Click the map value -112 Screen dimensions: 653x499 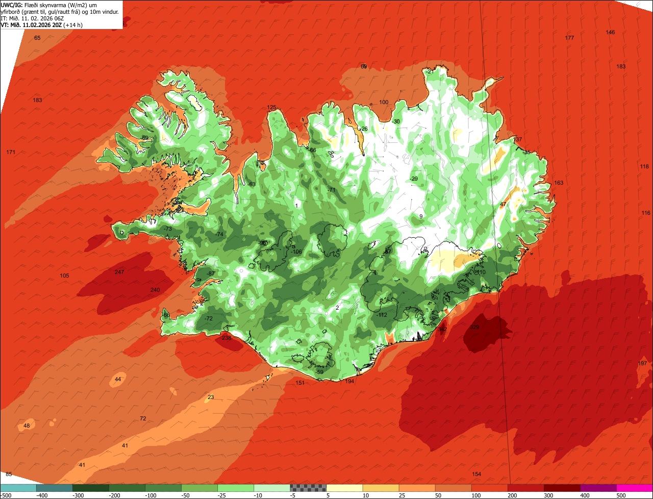382,315
